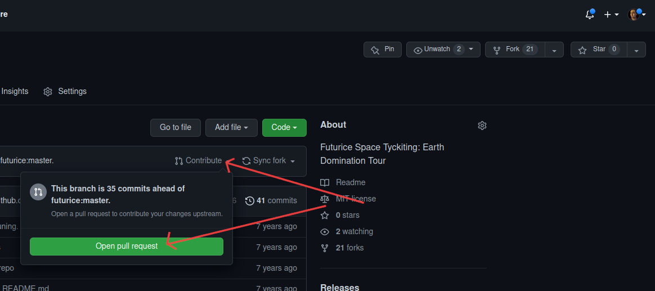Click the repository description text
The image size is (655, 291).
(x=382, y=154)
